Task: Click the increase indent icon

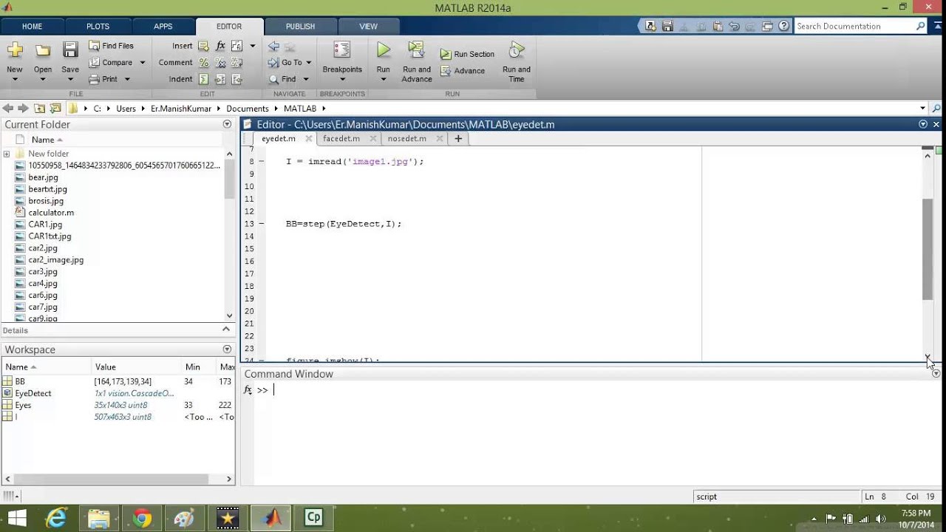Action: [x=220, y=79]
